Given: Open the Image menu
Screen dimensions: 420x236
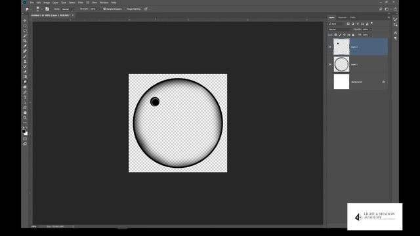Looking at the screenshot, I should click(x=47, y=3).
